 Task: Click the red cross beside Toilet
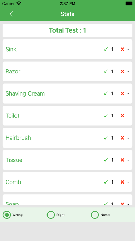[122, 116]
